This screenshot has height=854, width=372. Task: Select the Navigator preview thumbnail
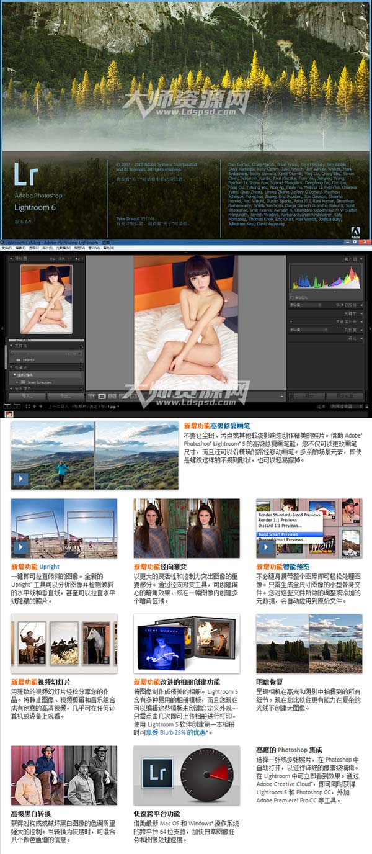46,299
